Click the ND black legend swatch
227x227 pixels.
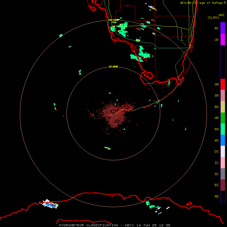pos(223,196)
